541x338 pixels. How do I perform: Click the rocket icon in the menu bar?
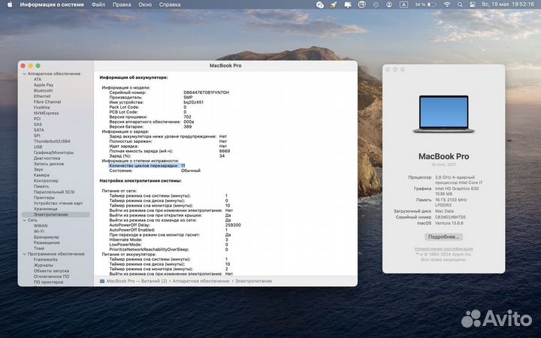click(x=334, y=5)
